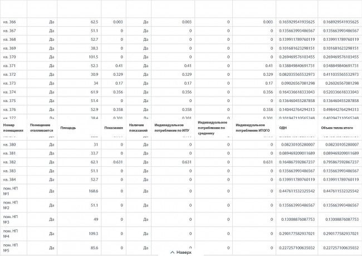This screenshot has width=362, height=256.
Task: Click ОДН value 0.13008876087753 for НП №3
Action: point(298,219)
